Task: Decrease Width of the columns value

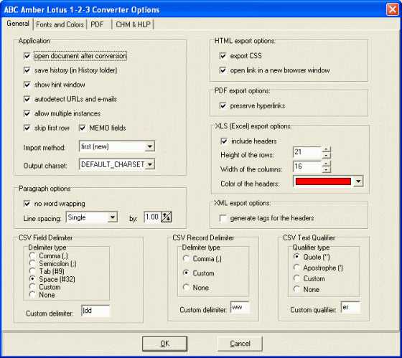Action: click(326, 169)
